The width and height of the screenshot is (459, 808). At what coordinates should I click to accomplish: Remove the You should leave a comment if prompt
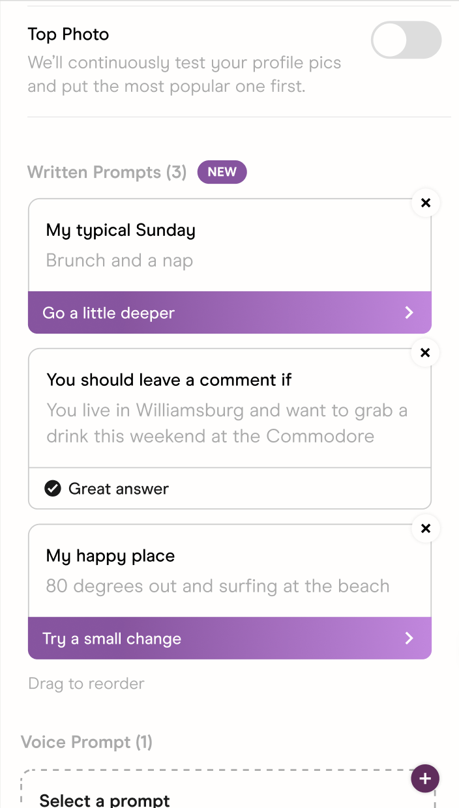[x=425, y=353]
